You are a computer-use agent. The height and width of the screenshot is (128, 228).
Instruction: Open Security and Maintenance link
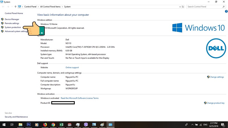coord(16,117)
